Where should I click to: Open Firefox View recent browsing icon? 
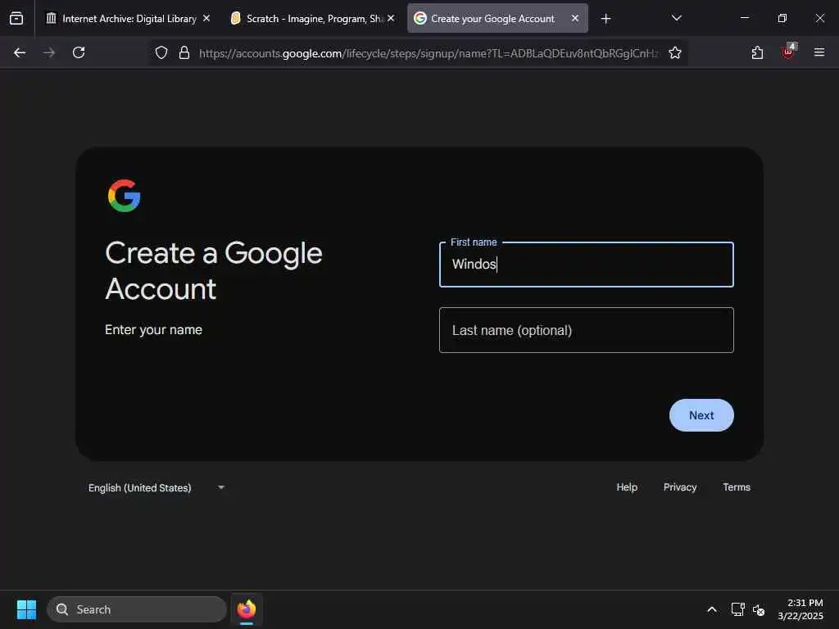(16, 18)
